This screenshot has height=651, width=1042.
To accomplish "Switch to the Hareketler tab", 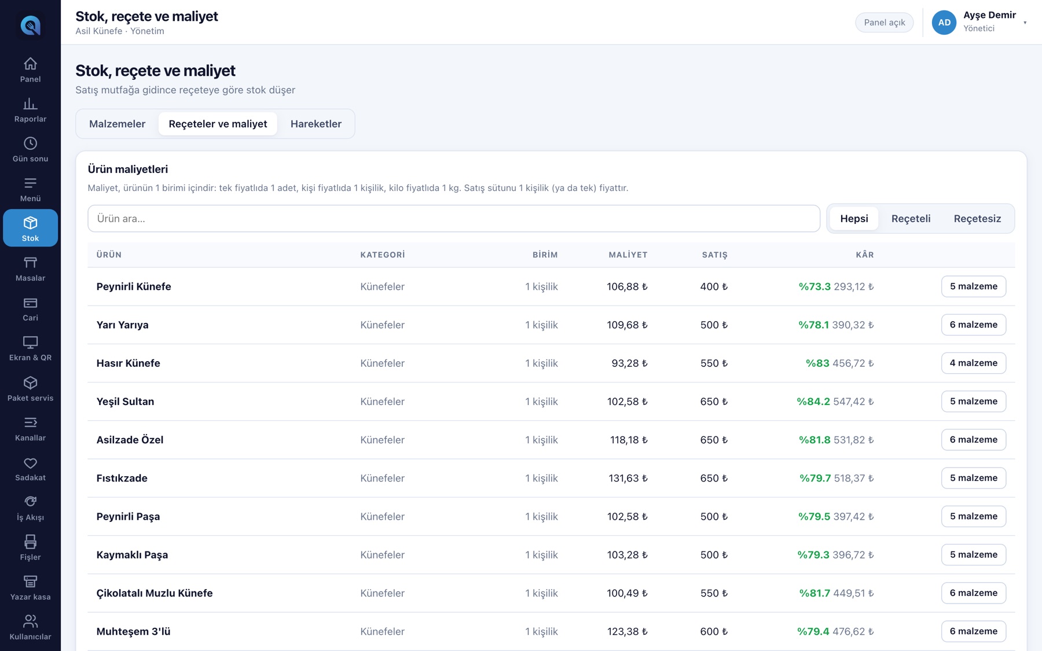I will (x=316, y=124).
